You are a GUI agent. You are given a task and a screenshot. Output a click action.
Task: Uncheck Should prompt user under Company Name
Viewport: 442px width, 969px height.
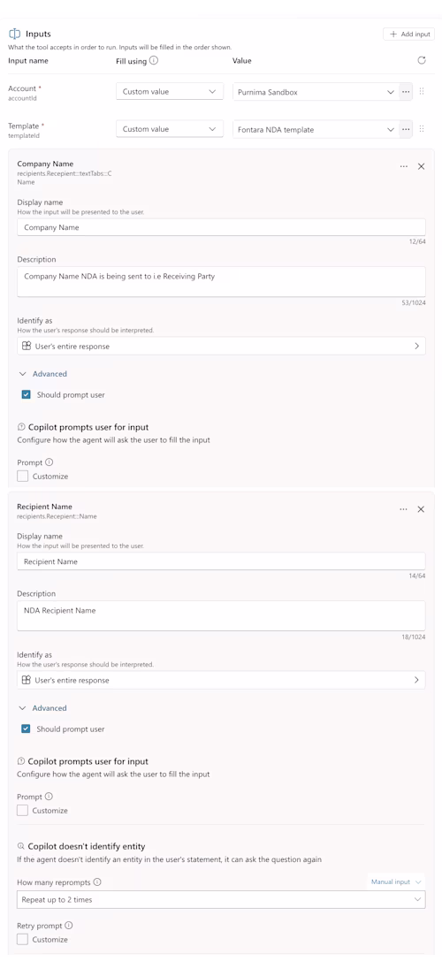click(x=26, y=395)
